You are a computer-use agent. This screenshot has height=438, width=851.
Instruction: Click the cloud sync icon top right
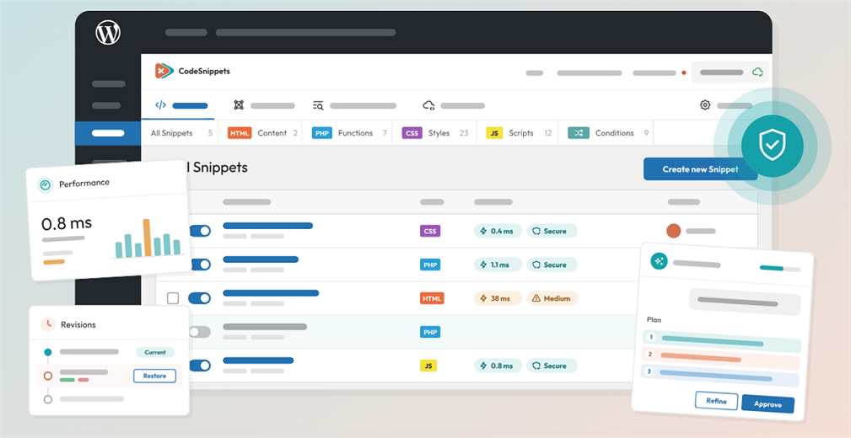tap(757, 72)
